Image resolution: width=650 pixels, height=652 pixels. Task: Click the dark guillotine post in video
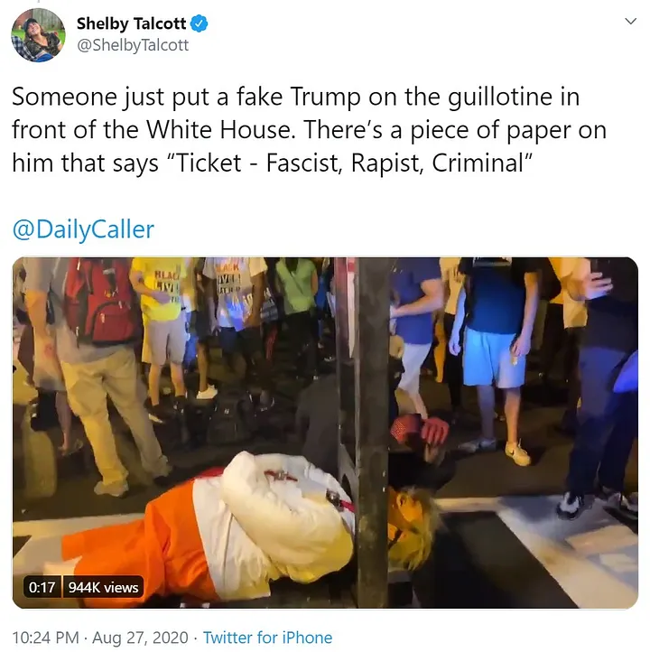point(372,433)
